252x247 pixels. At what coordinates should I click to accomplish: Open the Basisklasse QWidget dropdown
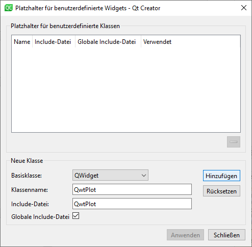click(110, 175)
